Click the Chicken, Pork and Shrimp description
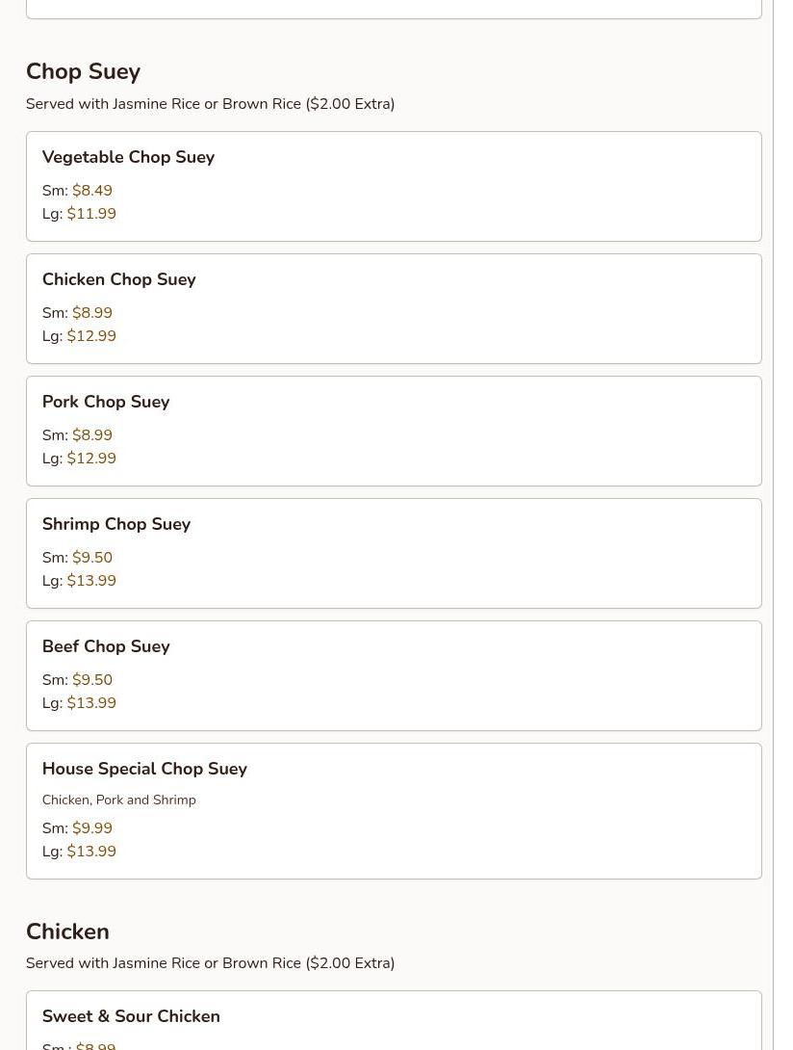Screen dimensions: 793x1050 click(x=118, y=801)
